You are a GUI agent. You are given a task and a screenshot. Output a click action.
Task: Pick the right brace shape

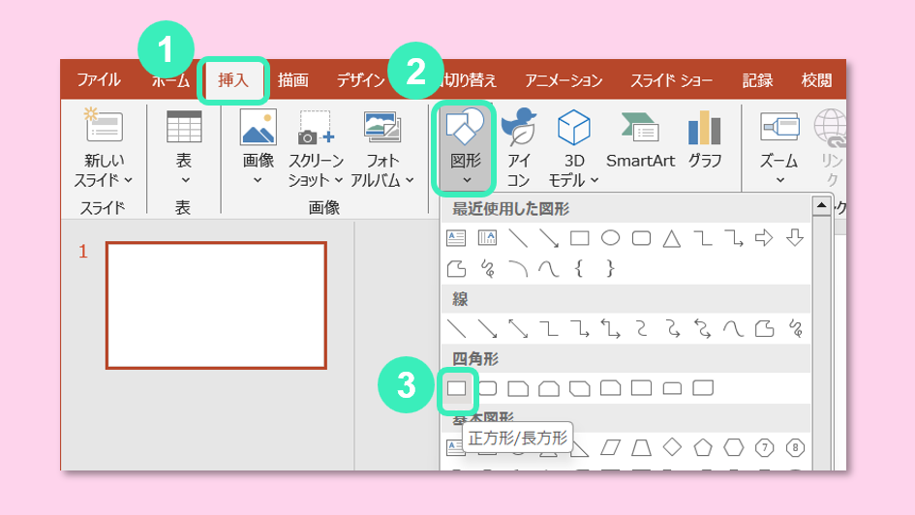pos(610,269)
